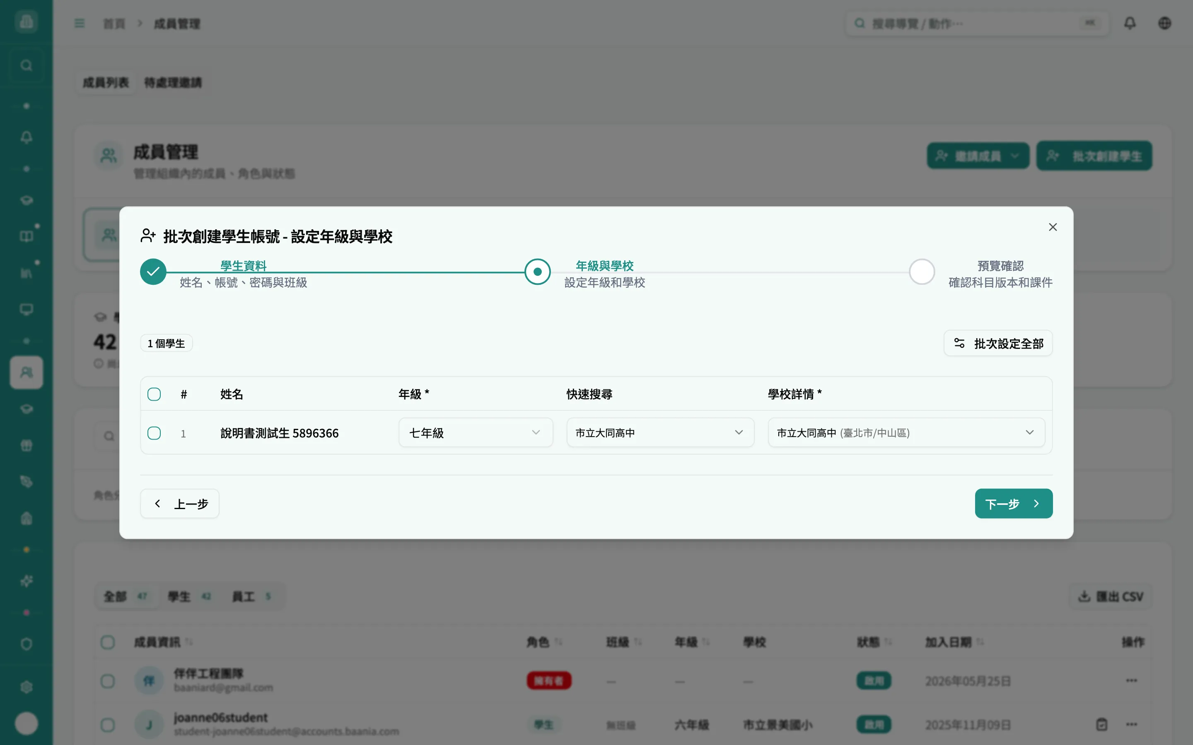Open the user avatar at sidebar bottom
The height and width of the screenshot is (745, 1193).
click(26, 723)
